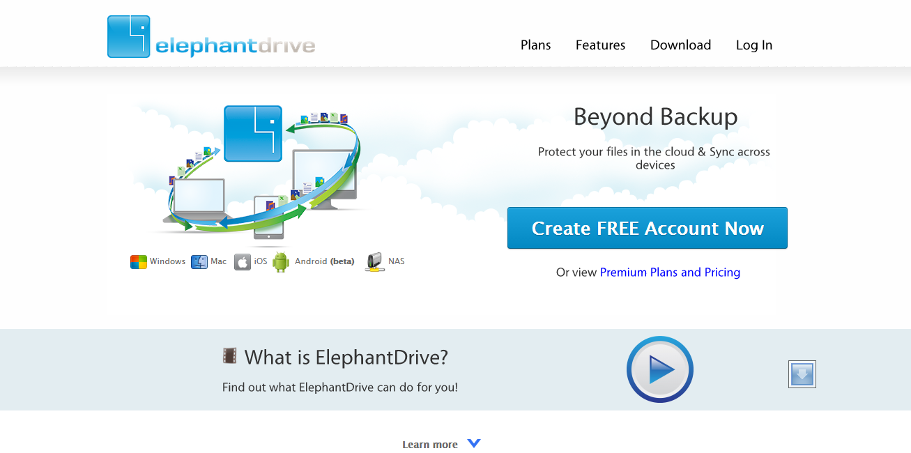Go to the Download page
Viewport: 911px width, 453px height.
pyautogui.click(x=680, y=45)
